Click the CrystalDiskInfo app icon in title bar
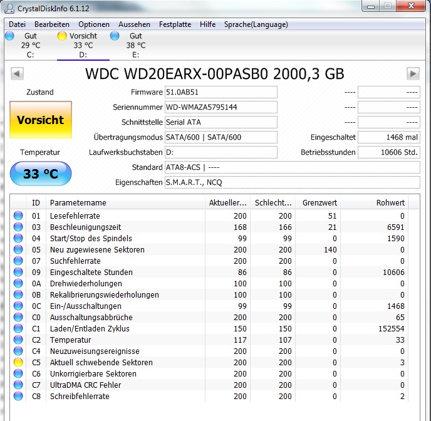Viewport: 431px width, 421px height. tap(9, 9)
